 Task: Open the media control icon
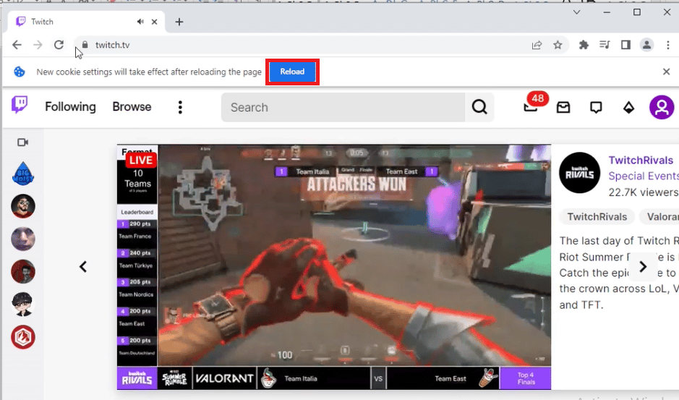[605, 45]
